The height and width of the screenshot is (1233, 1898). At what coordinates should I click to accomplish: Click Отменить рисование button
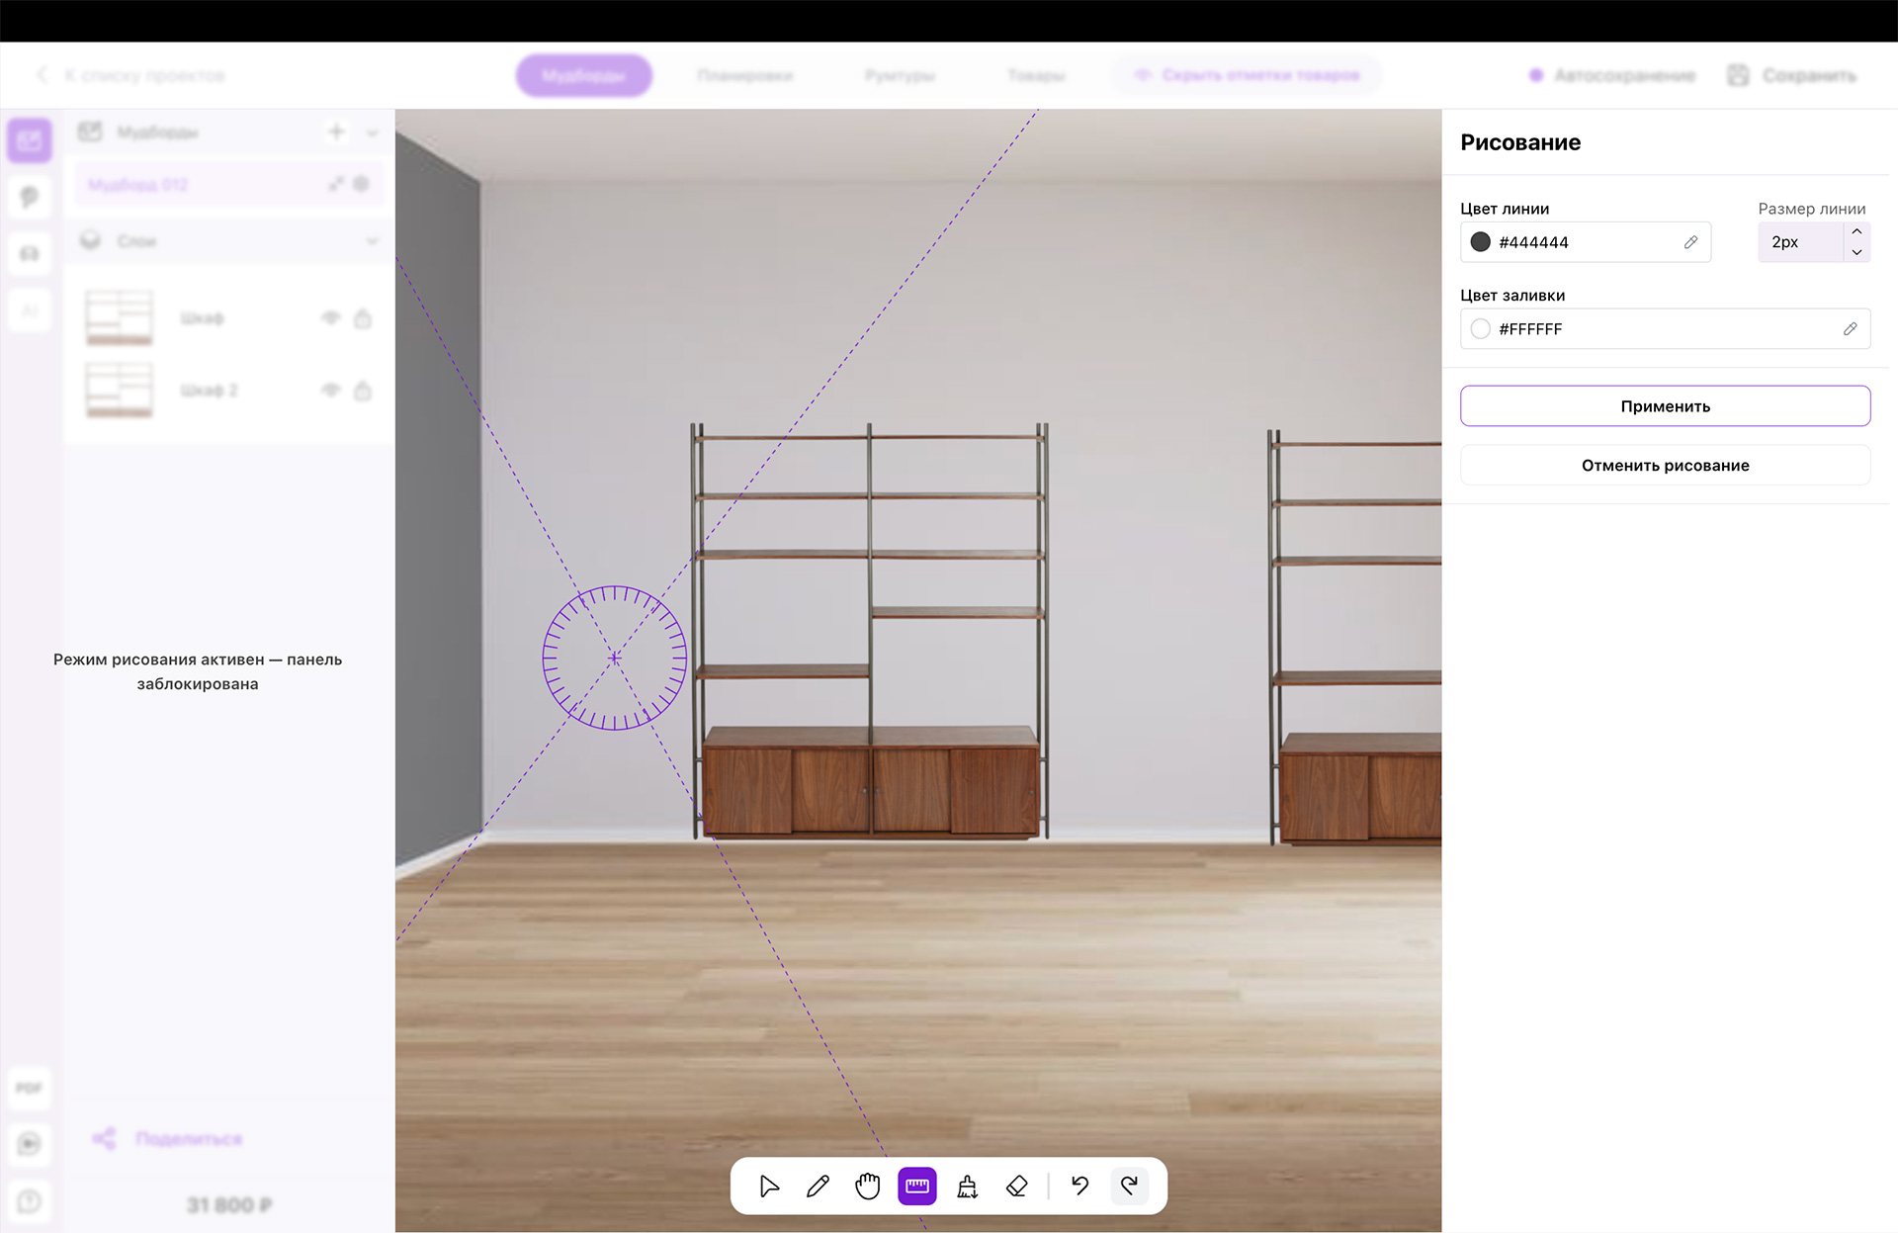coord(1665,466)
